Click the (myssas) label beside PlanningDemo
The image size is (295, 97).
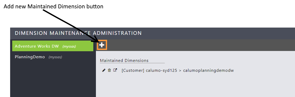coord(55,57)
